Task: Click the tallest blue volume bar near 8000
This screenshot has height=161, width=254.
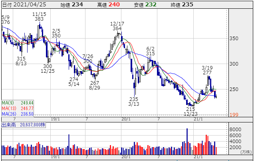Action: point(187,142)
